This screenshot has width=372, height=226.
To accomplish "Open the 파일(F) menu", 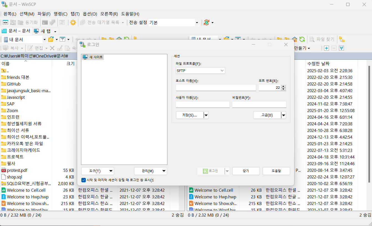I will click(x=44, y=14).
